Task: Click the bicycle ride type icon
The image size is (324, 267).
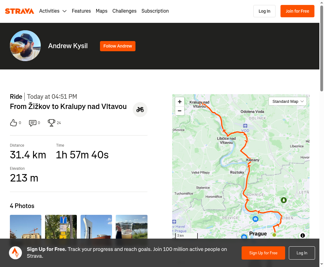Action: click(140, 110)
